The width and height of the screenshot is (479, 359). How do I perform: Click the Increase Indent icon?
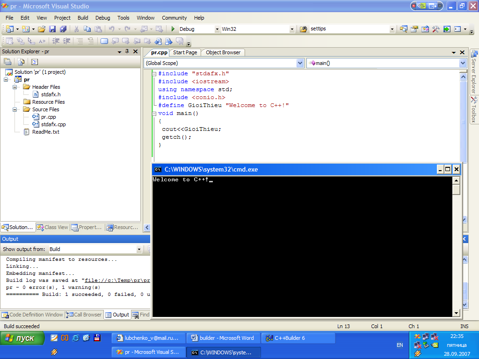pyautogui.click(x=66, y=41)
